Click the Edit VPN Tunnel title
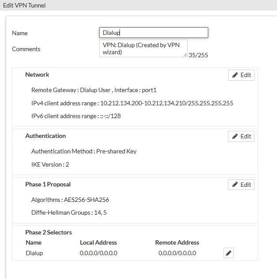This screenshot has height=279, width=277. [x=24, y=5]
